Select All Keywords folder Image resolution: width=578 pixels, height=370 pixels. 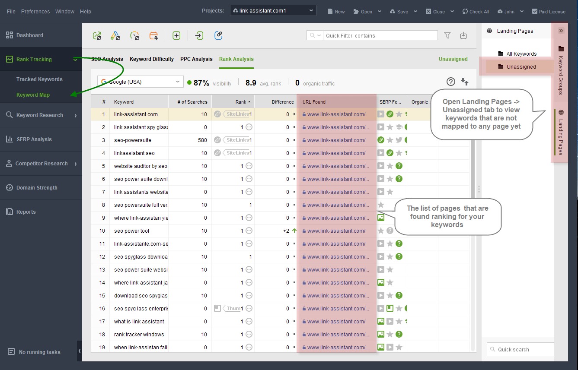(517, 54)
